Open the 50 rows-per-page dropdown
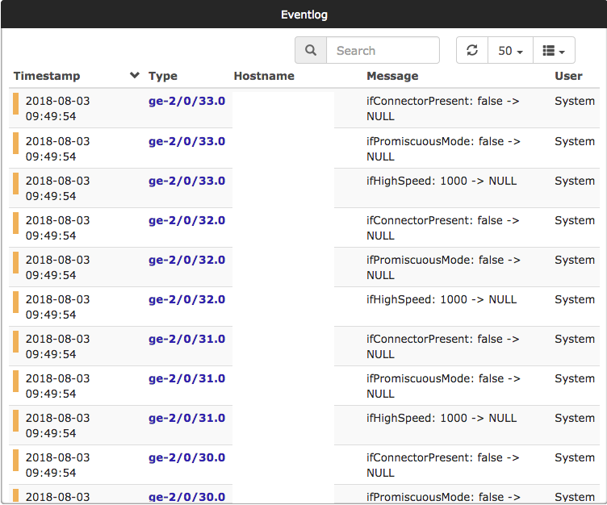 510,50
